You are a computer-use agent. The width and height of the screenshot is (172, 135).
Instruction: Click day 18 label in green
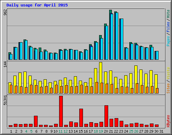coord(96,131)
